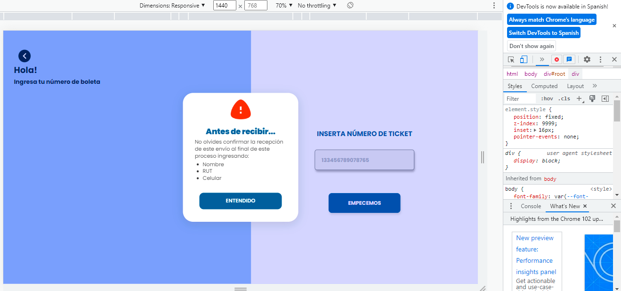Click the new style rule plus icon
621x291 pixels.
tap(579, 98)
